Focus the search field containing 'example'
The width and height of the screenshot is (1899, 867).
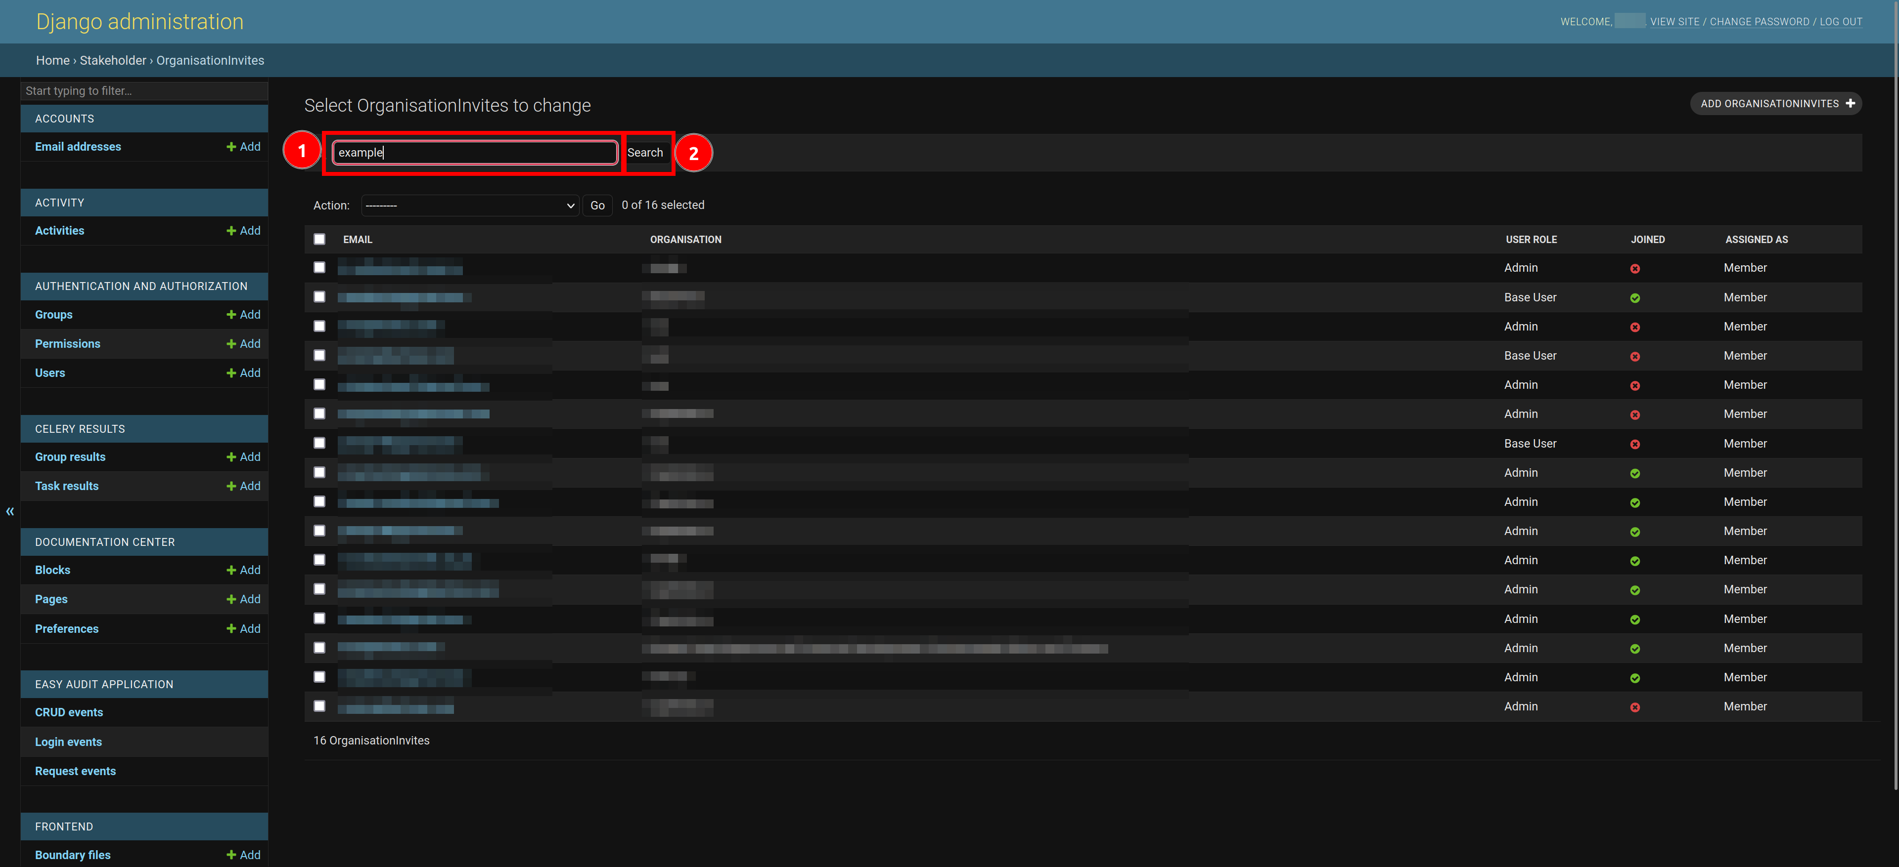point(475,153)
